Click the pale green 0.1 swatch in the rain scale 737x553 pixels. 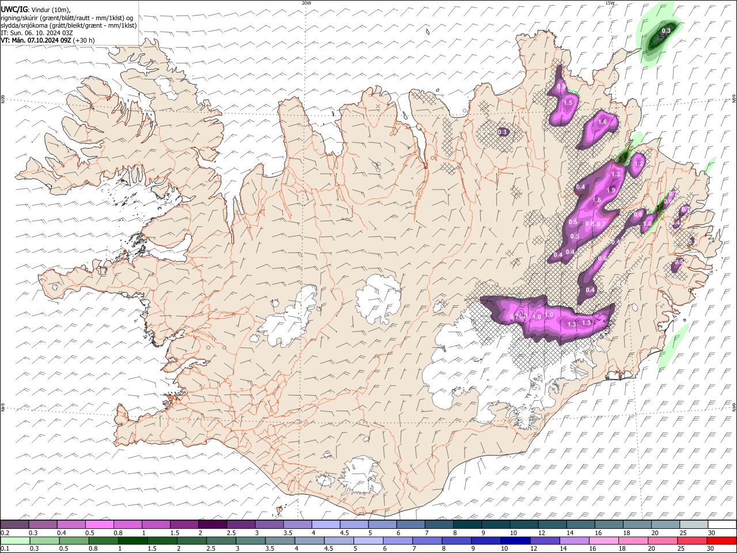point(15,540)
